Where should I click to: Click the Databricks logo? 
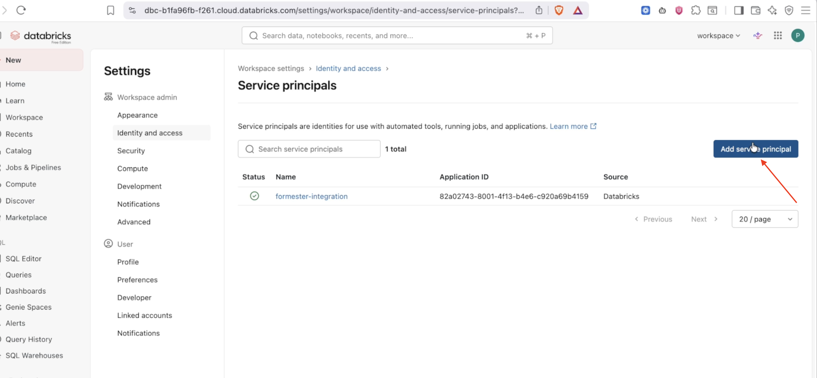(40, 36)
